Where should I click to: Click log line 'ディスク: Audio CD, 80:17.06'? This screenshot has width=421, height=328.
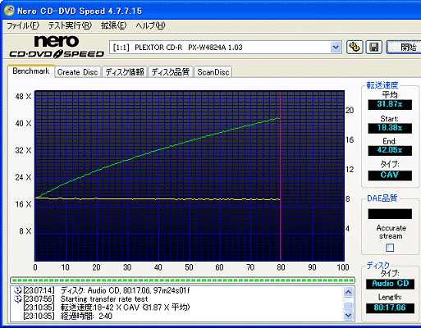pyautogui.click(x=126, y=290)
